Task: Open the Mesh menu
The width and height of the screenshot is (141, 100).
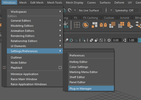Action: 23,3
